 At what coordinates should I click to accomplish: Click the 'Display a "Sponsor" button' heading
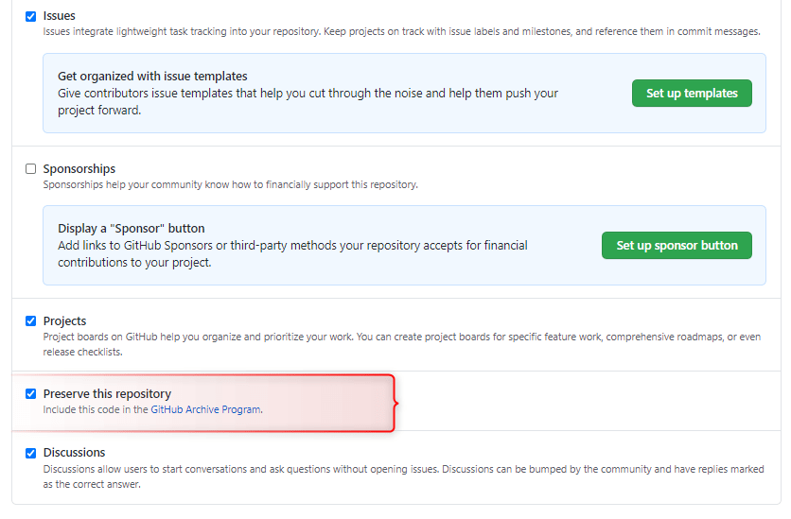click(x=132, y=228)
